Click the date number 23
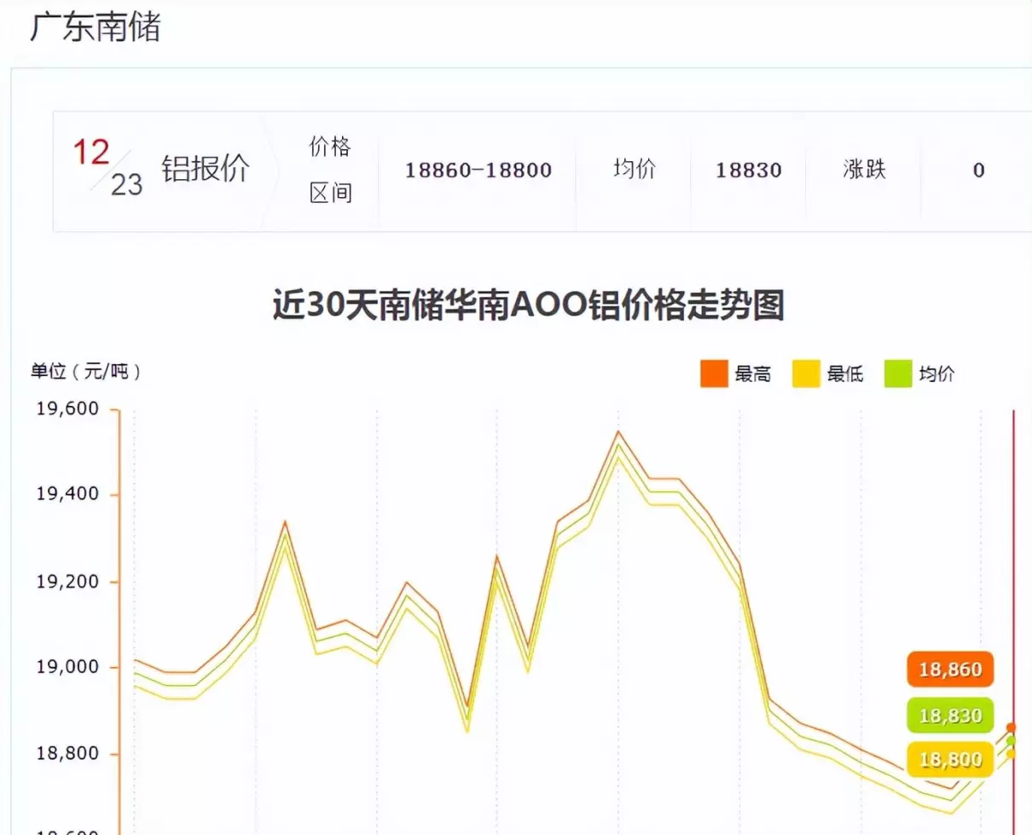Viewport: 1032px width, 835px height. [126, 184]
